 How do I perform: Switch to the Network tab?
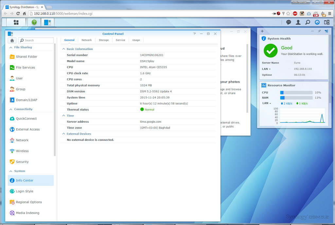(x=86, y=40)
